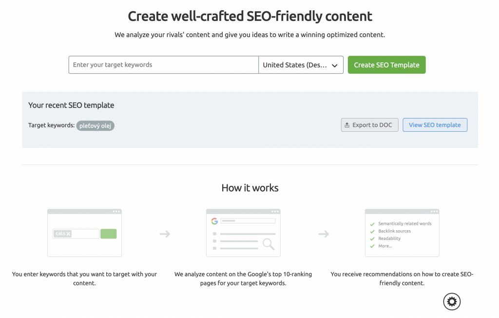Export the recent template to DOC
Image resolution: width=499 pixels, height=318 pixels.
pos(369,125)
